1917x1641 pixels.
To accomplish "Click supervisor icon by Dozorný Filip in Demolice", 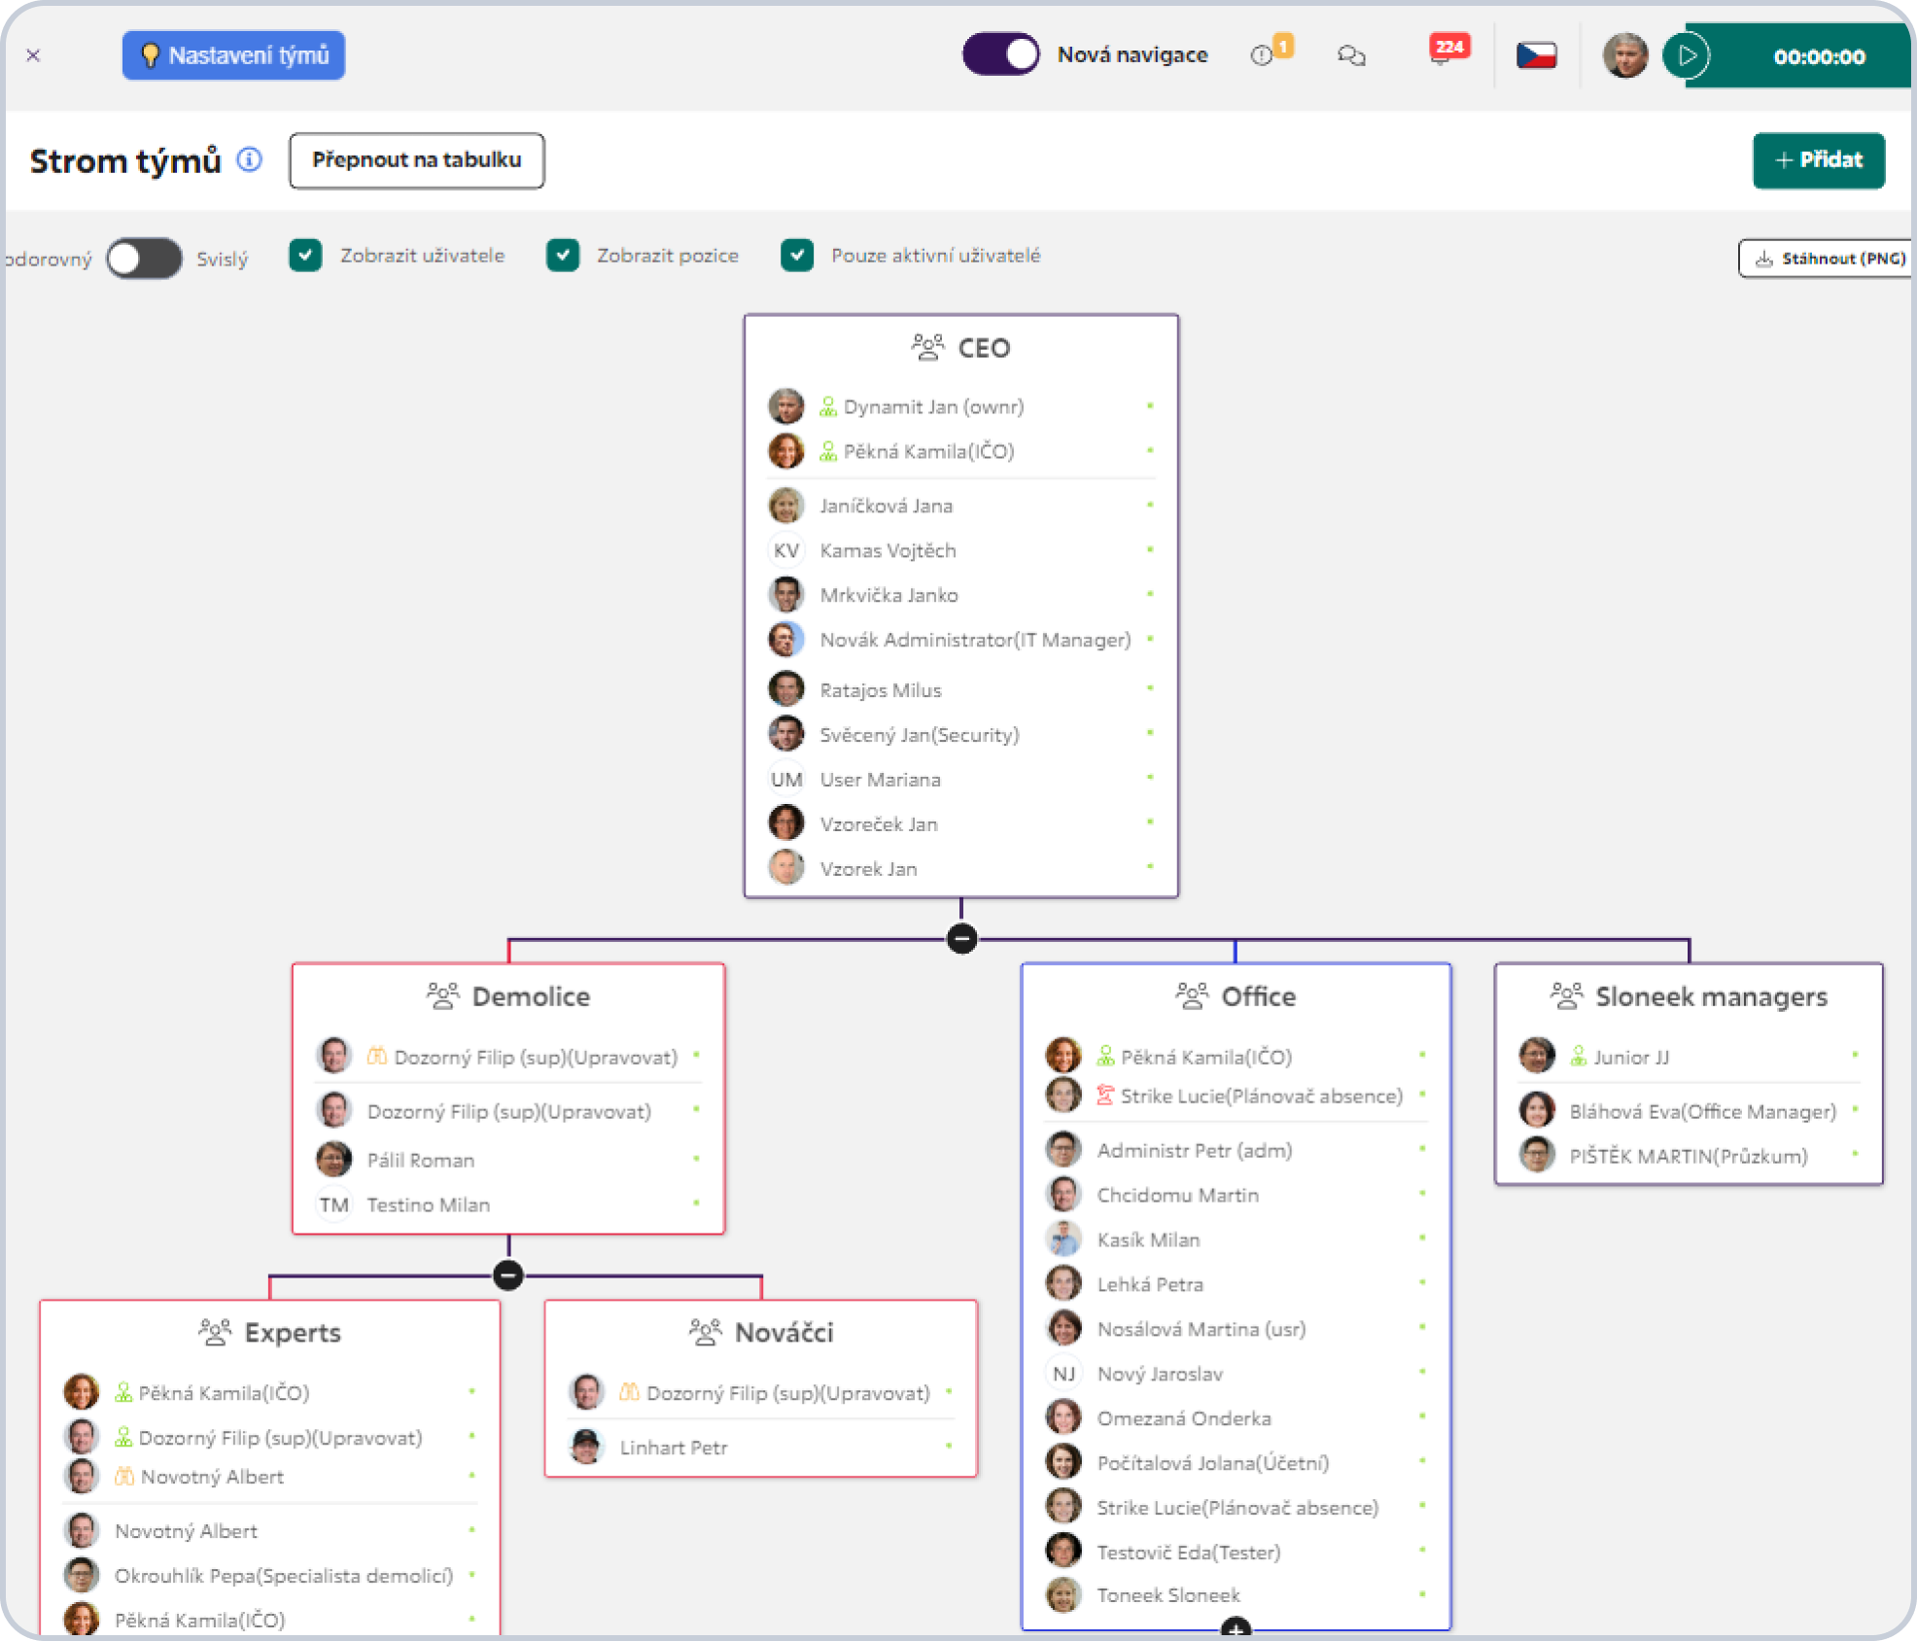I will pyautogui.click(x=377, y=1056).
